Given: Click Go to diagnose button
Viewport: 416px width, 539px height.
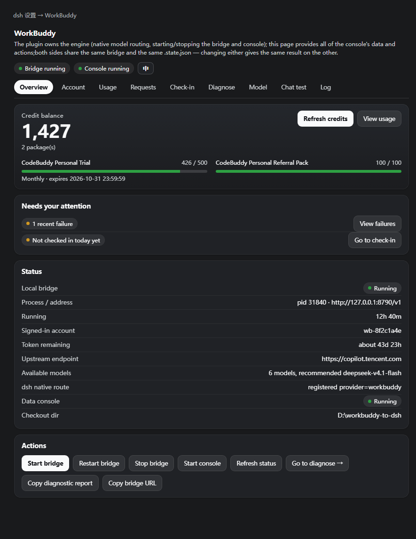Looking at the screenshot, I should point(317,463).
